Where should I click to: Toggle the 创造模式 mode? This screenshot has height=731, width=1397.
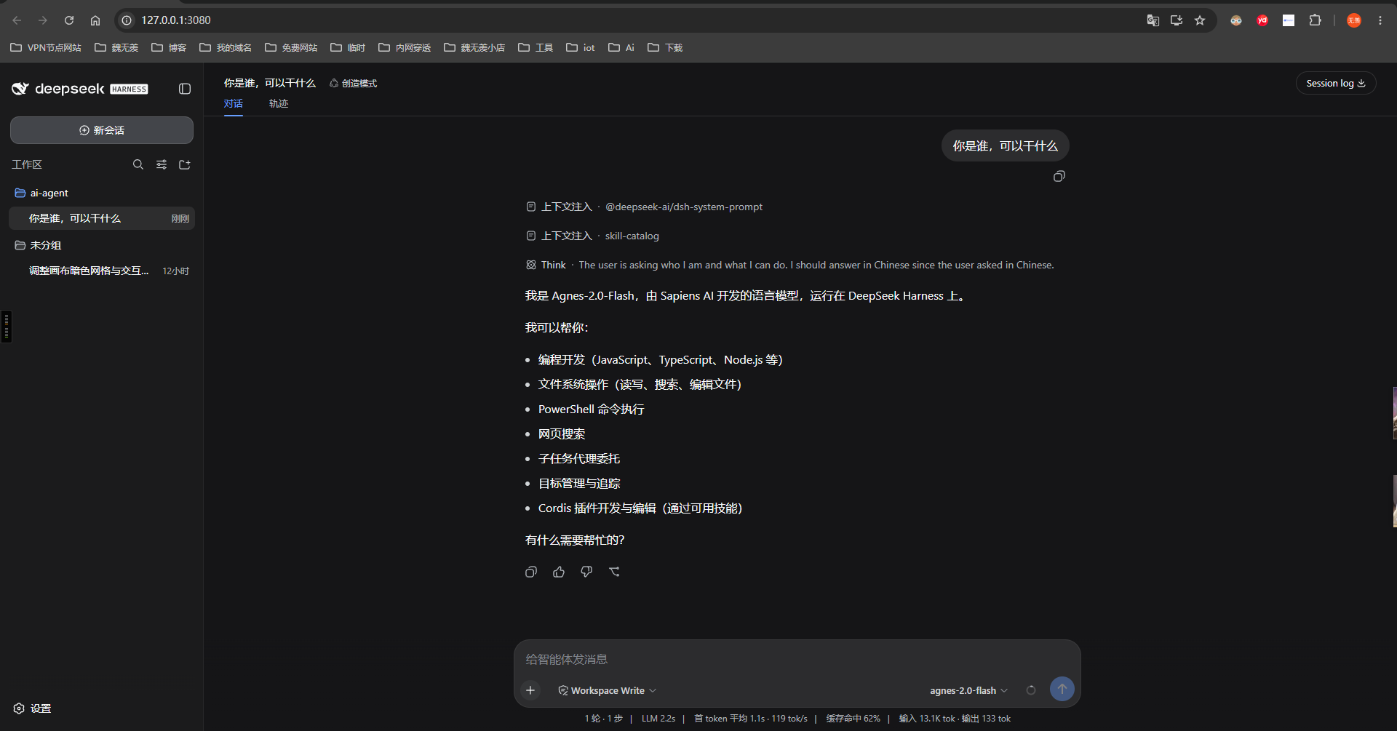point(353,84)
